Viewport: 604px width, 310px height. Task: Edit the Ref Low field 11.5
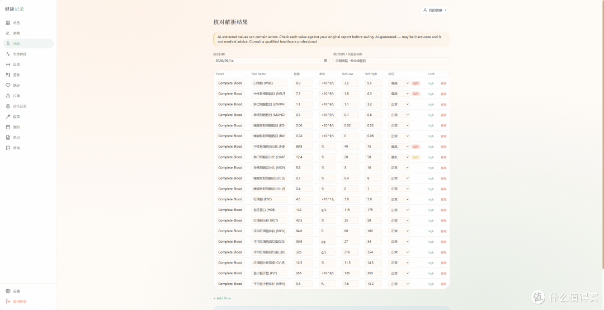pyautogui.click(x=351, y=262)
